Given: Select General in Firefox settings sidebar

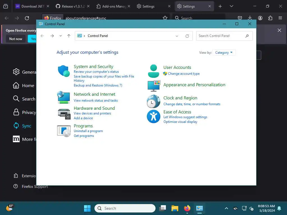Looking at the screenshot, I should click(24, 72).
